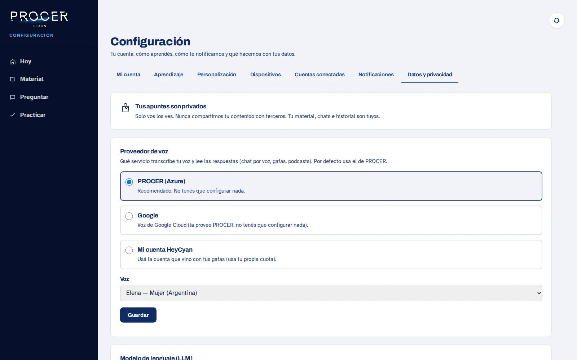Click the Voz field label

[x=124, y=279]
